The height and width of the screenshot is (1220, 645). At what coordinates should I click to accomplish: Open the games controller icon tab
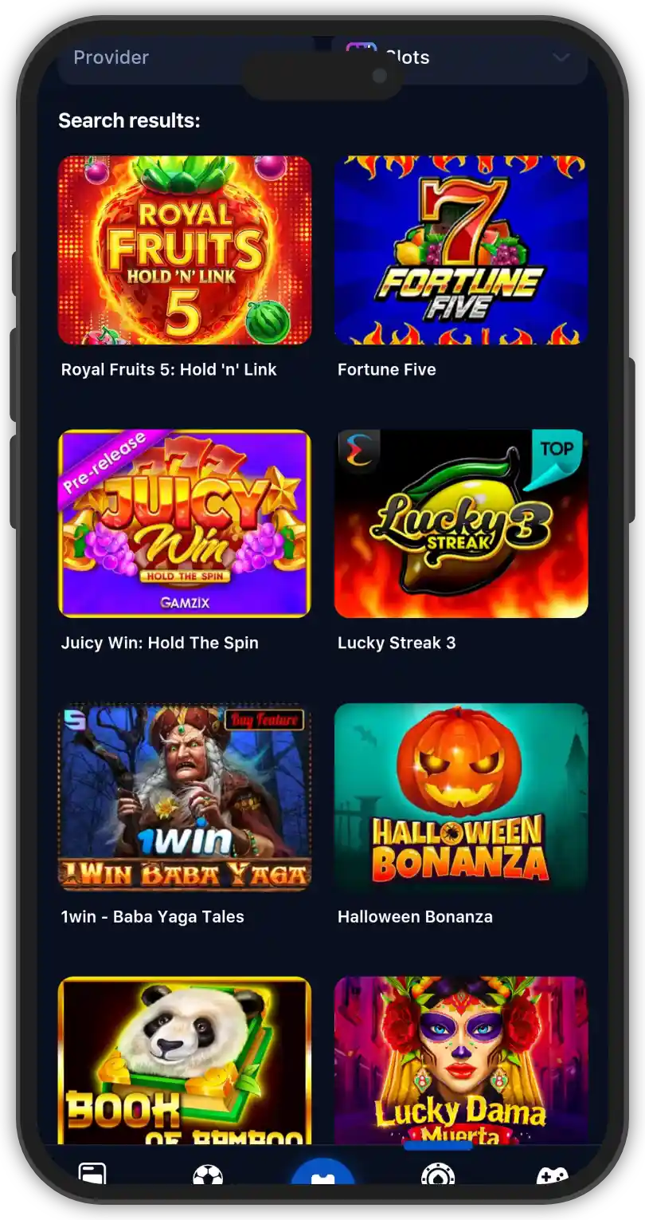(553, 1177)
